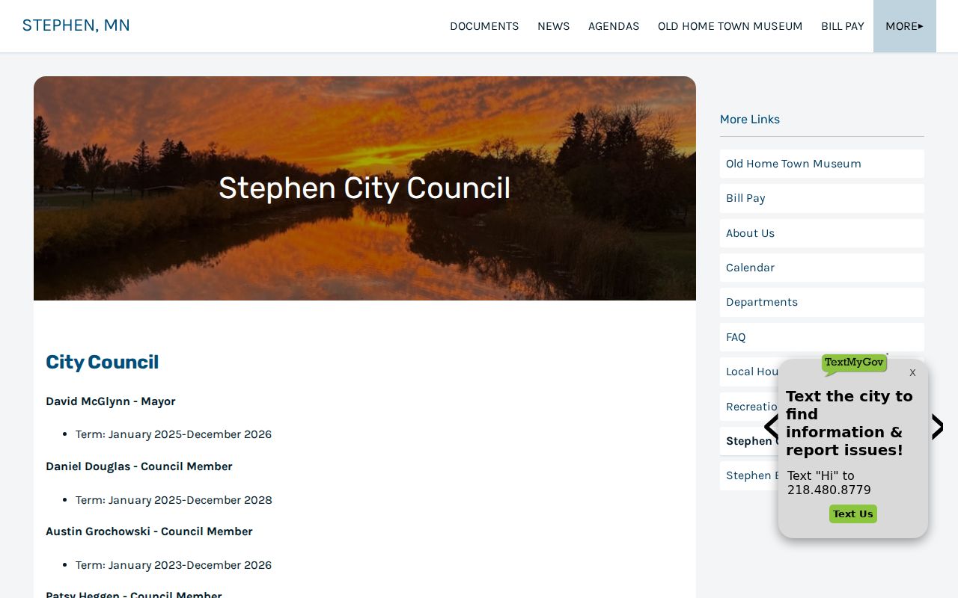Click the green Text Us button
This screenshot has width=958, height=598.
pos(853,514)
